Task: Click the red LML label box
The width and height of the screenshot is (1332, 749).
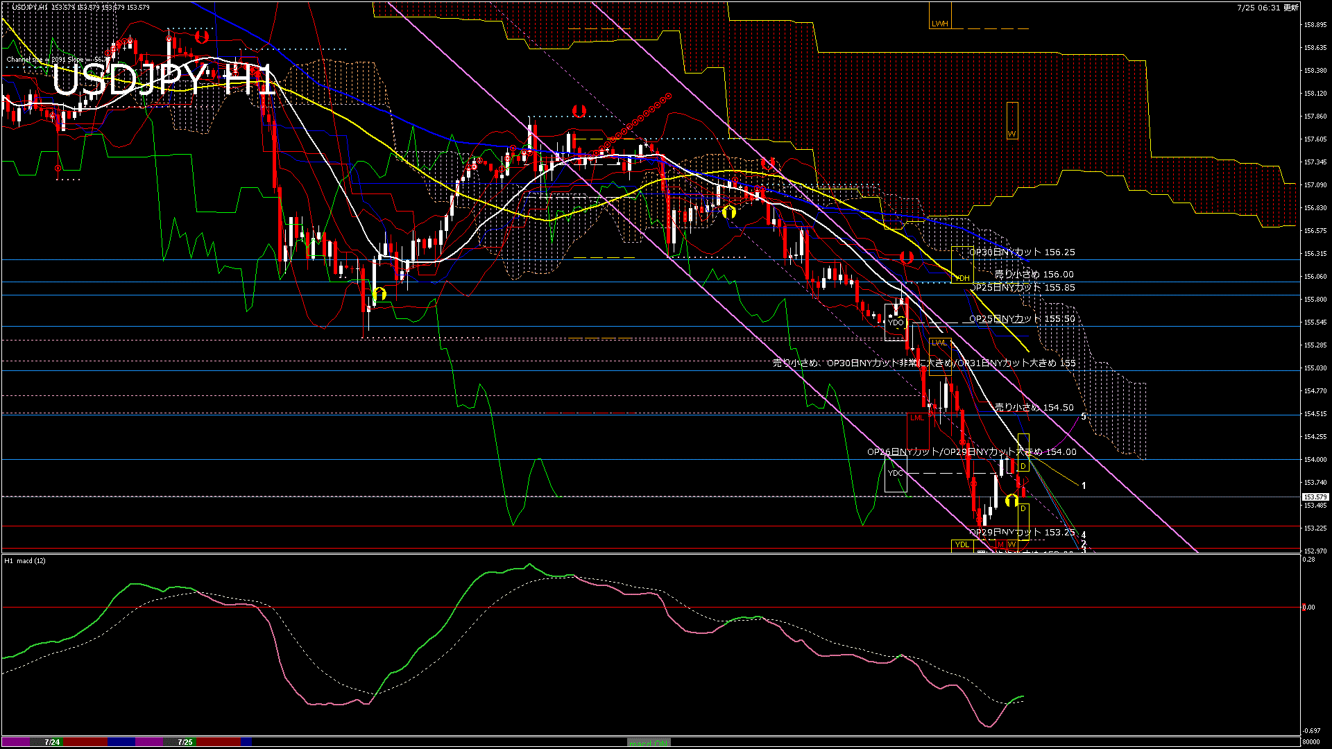Action: point(917,417)
